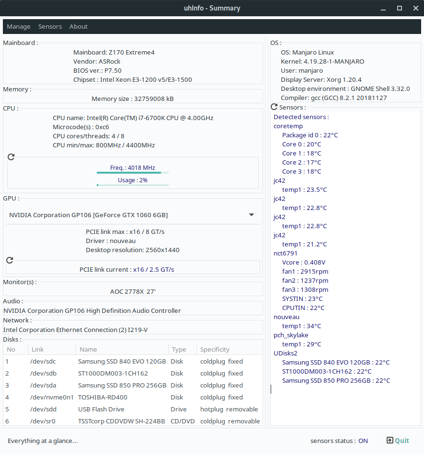Click the UDisks2 sensor heading
This screenshot has width=424, height=454.
(x=286, y=353)
